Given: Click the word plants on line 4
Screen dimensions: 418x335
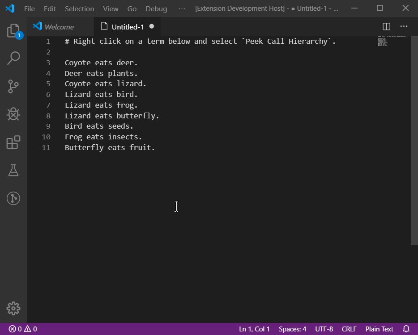Looking at the screenshot, I should tap(121, 73).
